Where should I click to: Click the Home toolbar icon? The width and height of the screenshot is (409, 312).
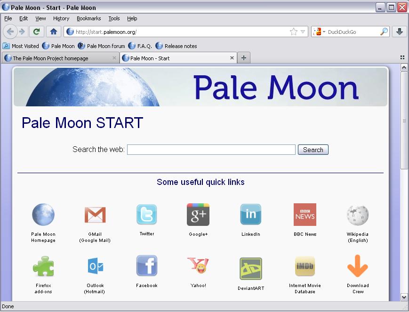tap(53, 32)
